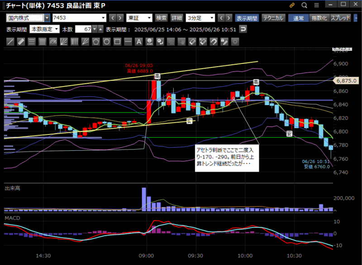Switch to shorter timeframe with left arrow

(221, 18)
